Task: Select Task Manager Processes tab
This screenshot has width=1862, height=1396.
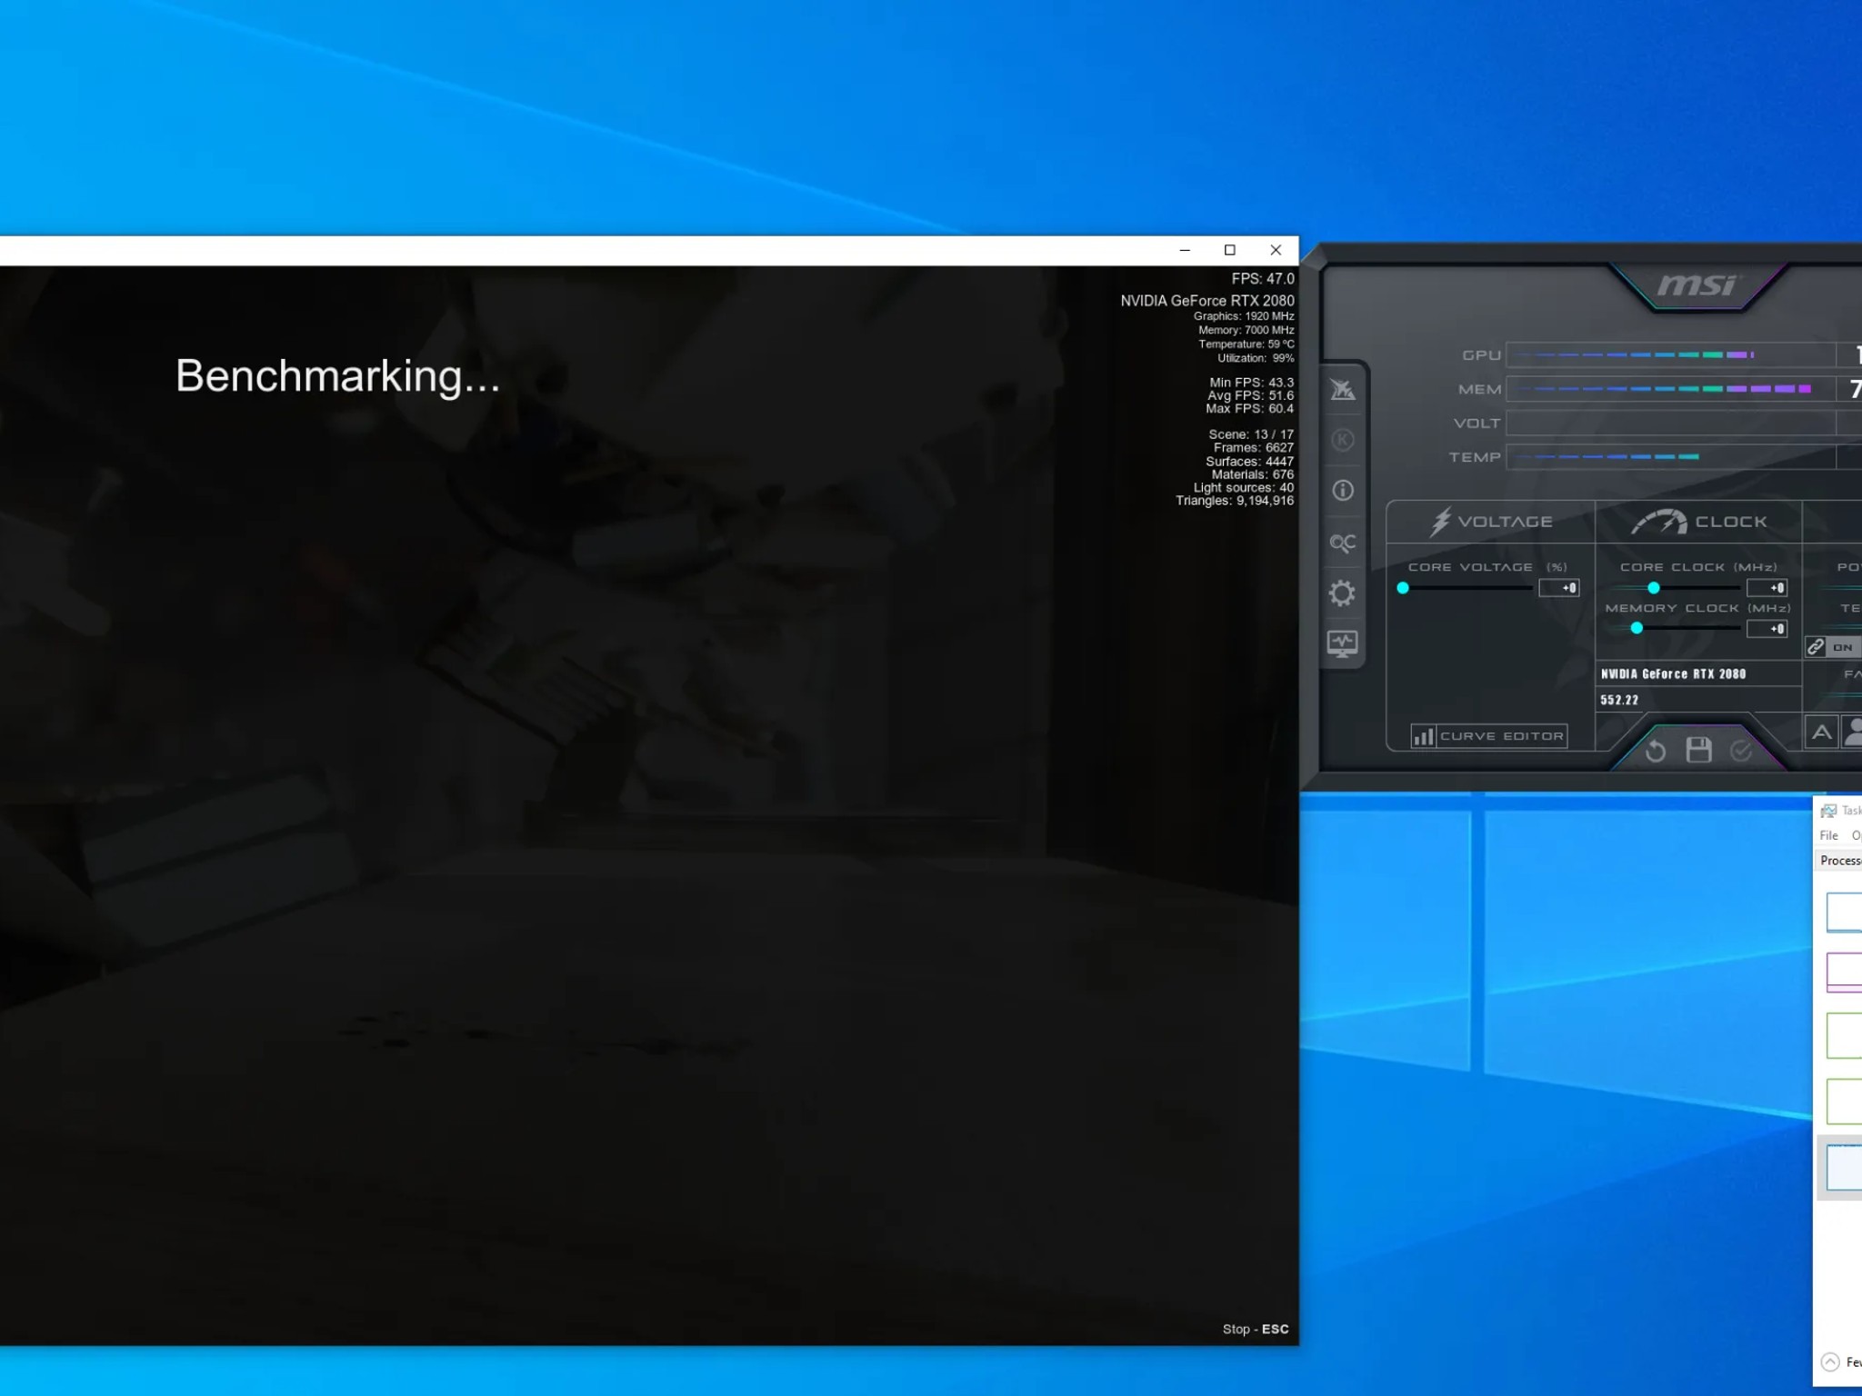Action: click(1840, 861)
